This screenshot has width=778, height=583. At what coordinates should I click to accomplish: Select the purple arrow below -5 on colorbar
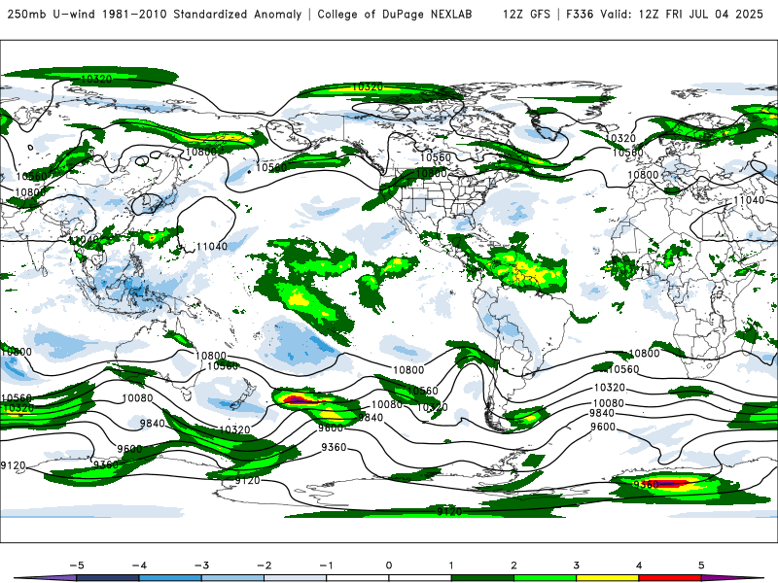(47, 578)
